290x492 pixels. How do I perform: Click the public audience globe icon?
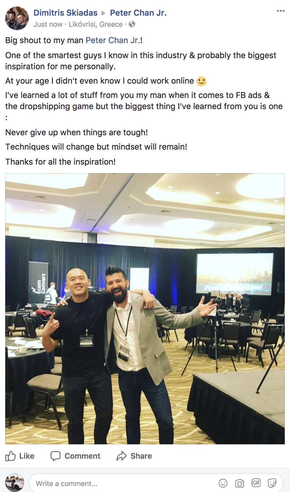tap(132, 24)
